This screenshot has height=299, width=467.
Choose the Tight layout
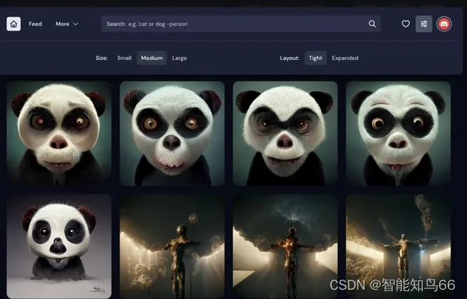click(x=315, y=58)
